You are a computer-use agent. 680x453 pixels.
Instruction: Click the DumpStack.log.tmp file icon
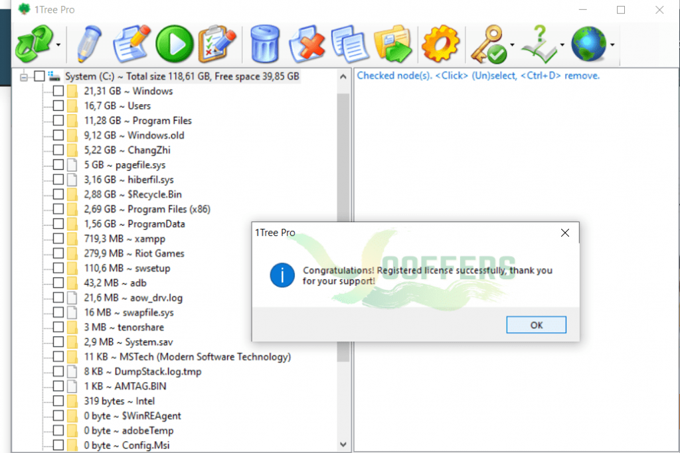[x=72, y=371]
